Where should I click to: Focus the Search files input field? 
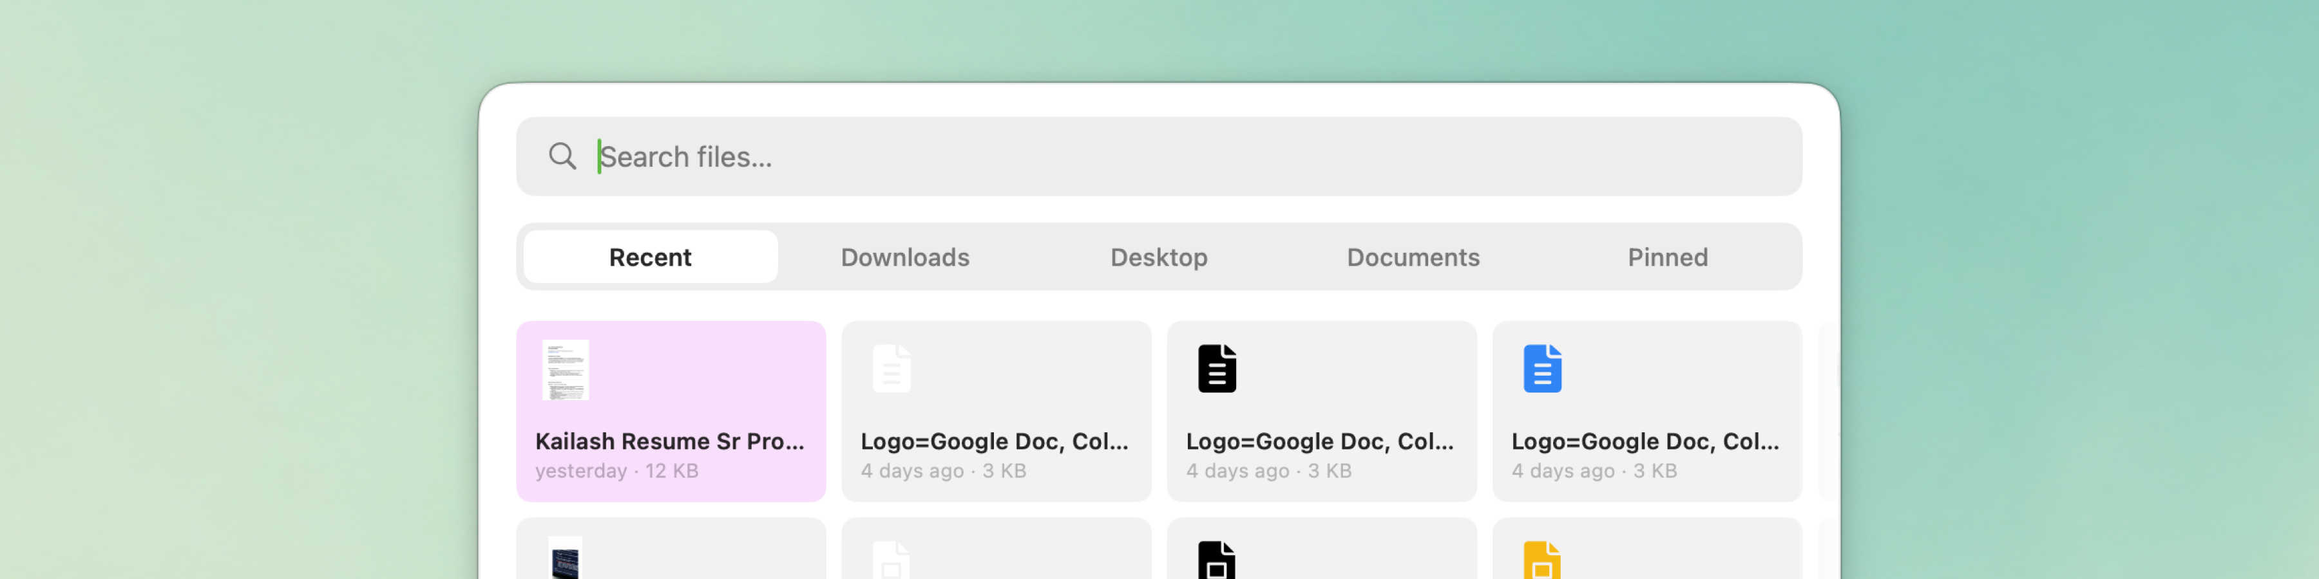tap(1159, 156)
